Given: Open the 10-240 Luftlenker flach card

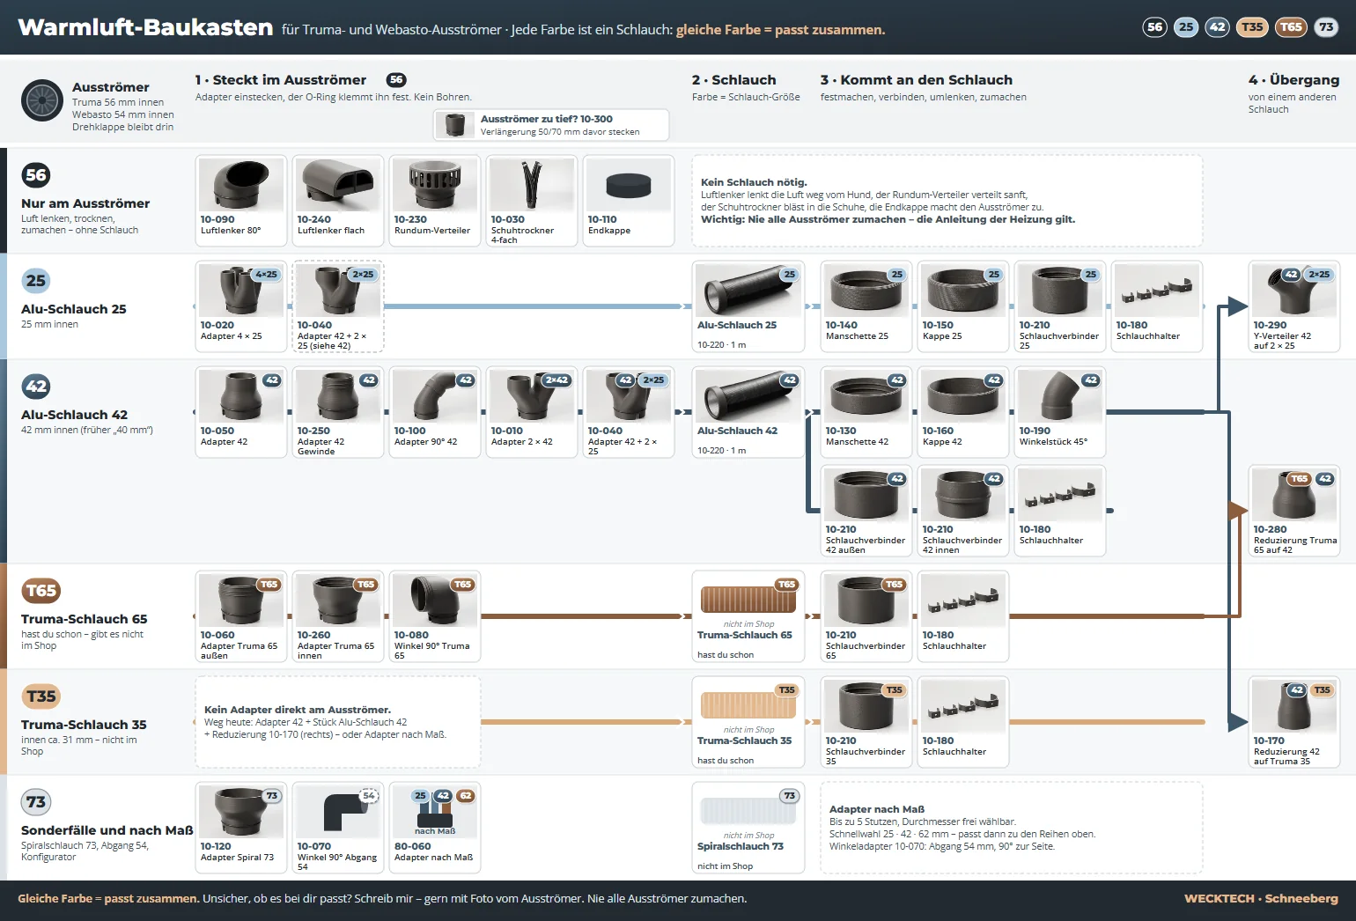Looking at the screenshot, I should pyautogui.click(x=338, y=201).
